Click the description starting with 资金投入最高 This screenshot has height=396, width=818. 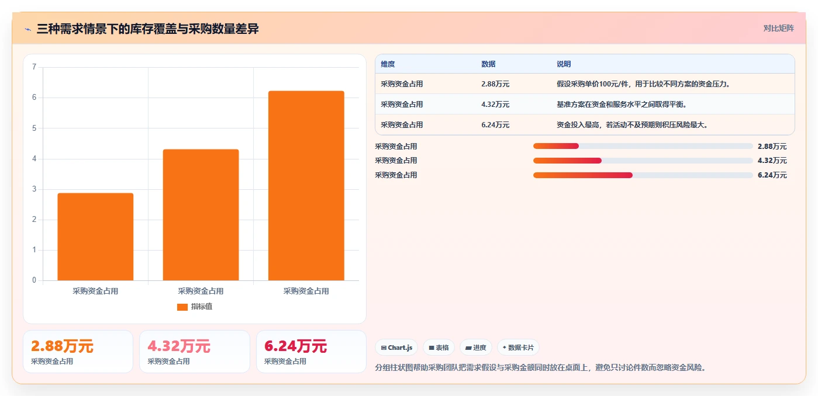(x=633, y=125)
